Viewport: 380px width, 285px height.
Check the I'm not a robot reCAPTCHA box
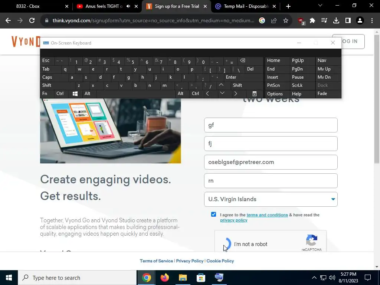pos(227,244)
